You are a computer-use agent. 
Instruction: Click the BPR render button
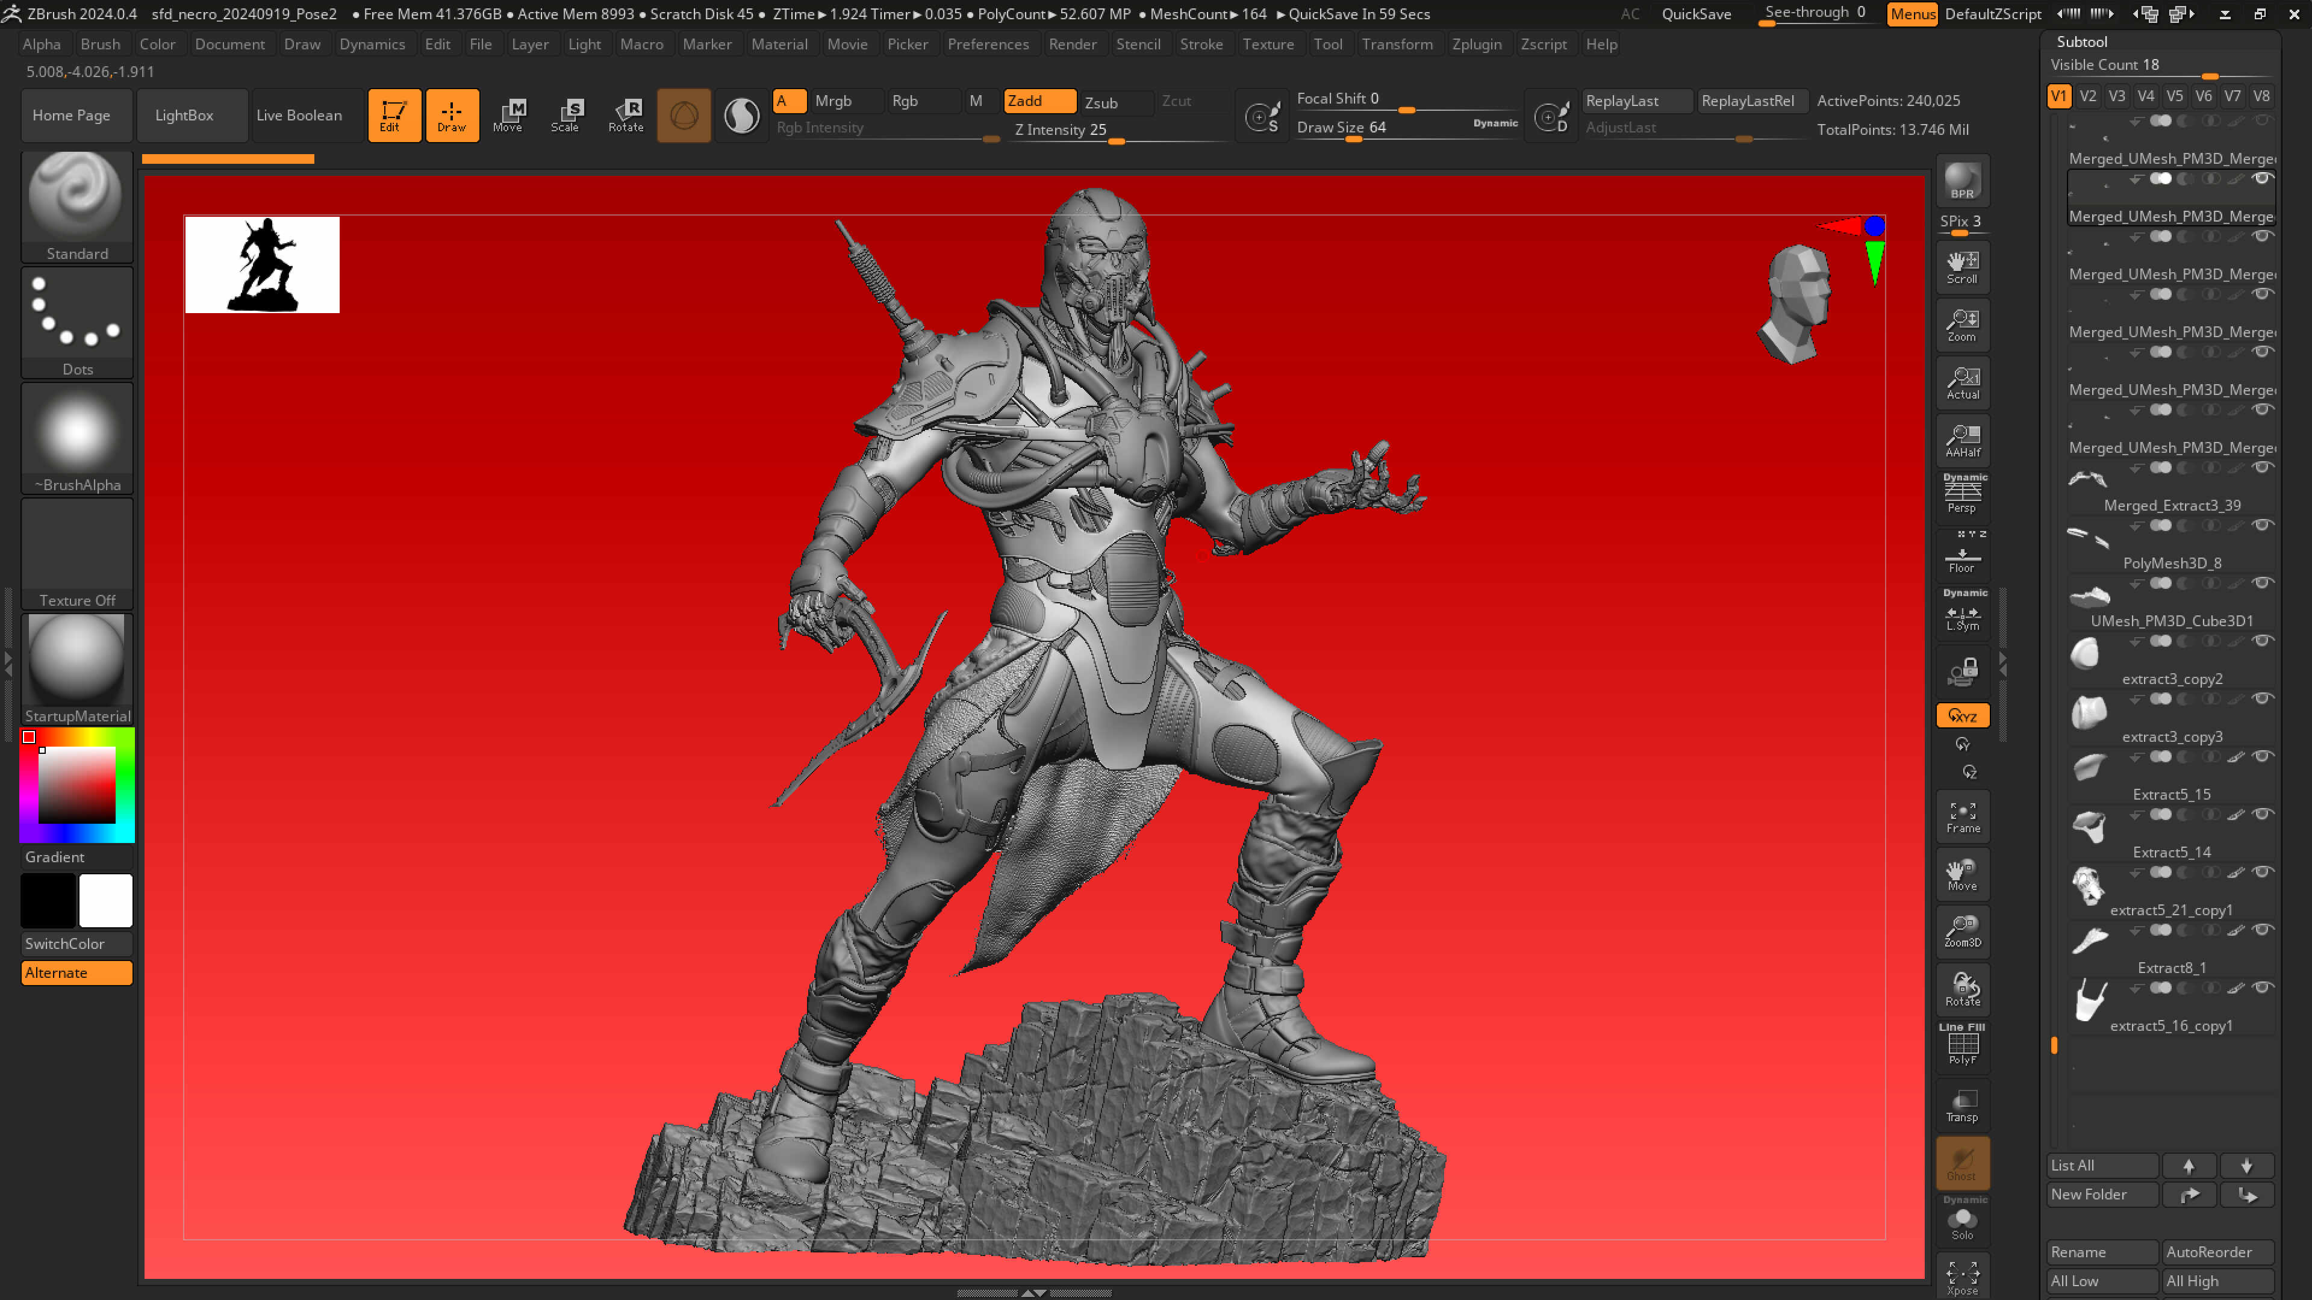1962,181
